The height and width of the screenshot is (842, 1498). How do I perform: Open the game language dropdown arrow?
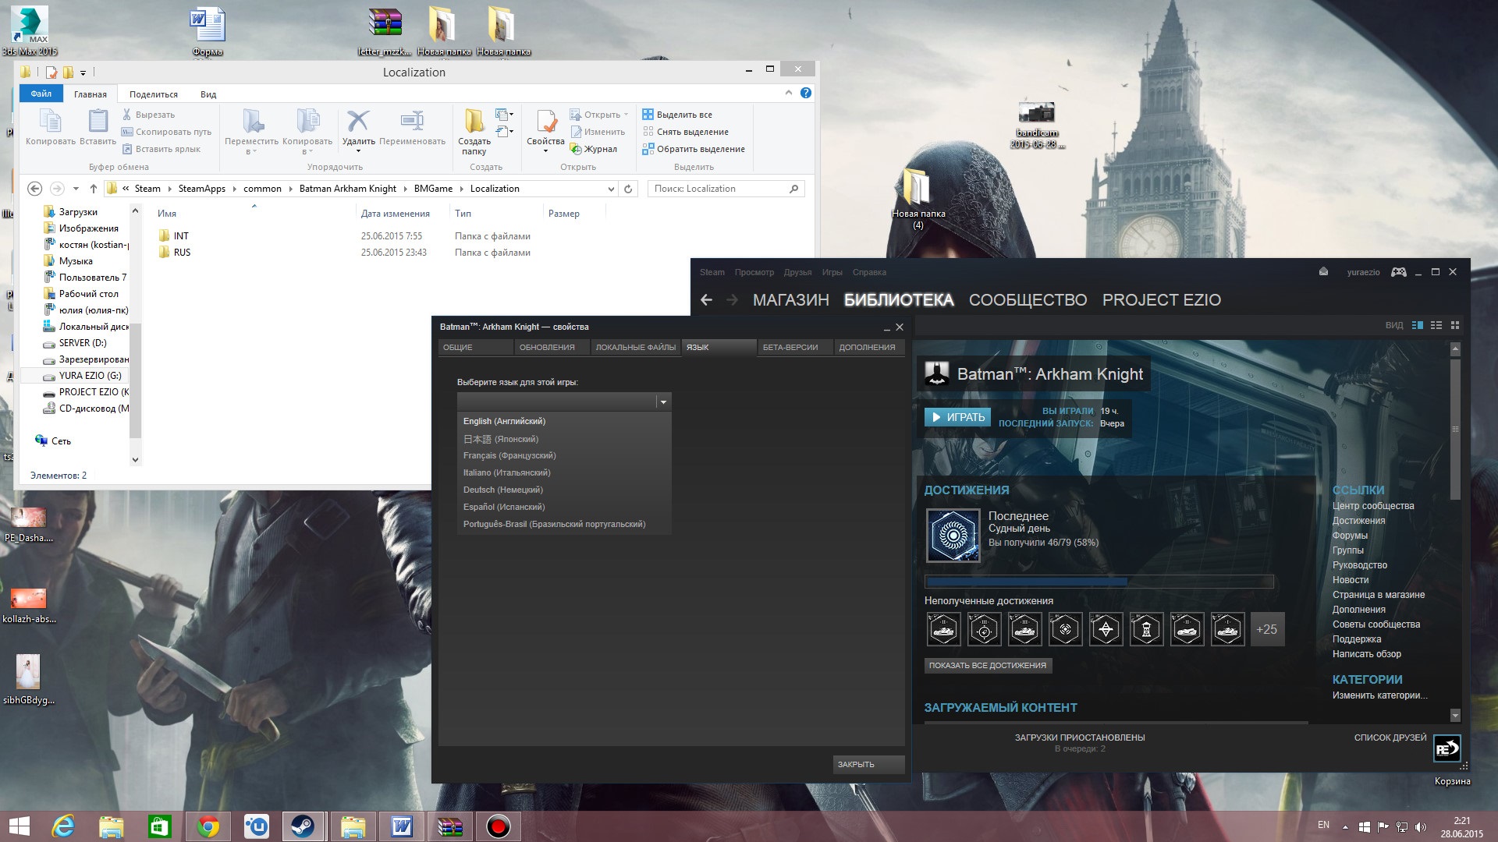pyautogui.click(x=663, y=402)
